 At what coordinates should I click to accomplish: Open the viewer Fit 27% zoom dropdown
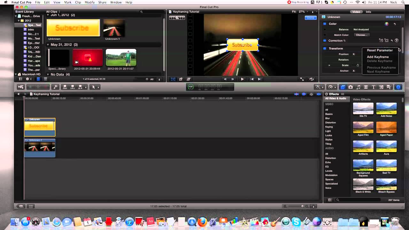(x=300, y=11)
